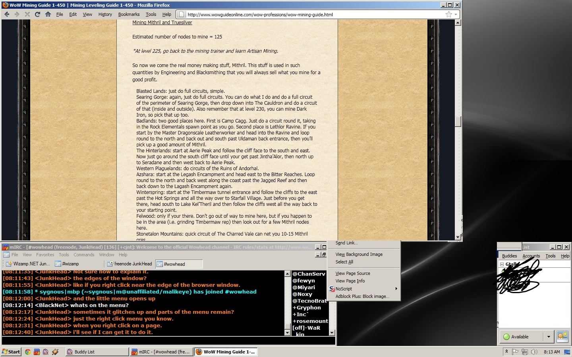Screen dimensions: 572x357
Task: Open the Firefox Tools menu
Action: pos(151,14)
